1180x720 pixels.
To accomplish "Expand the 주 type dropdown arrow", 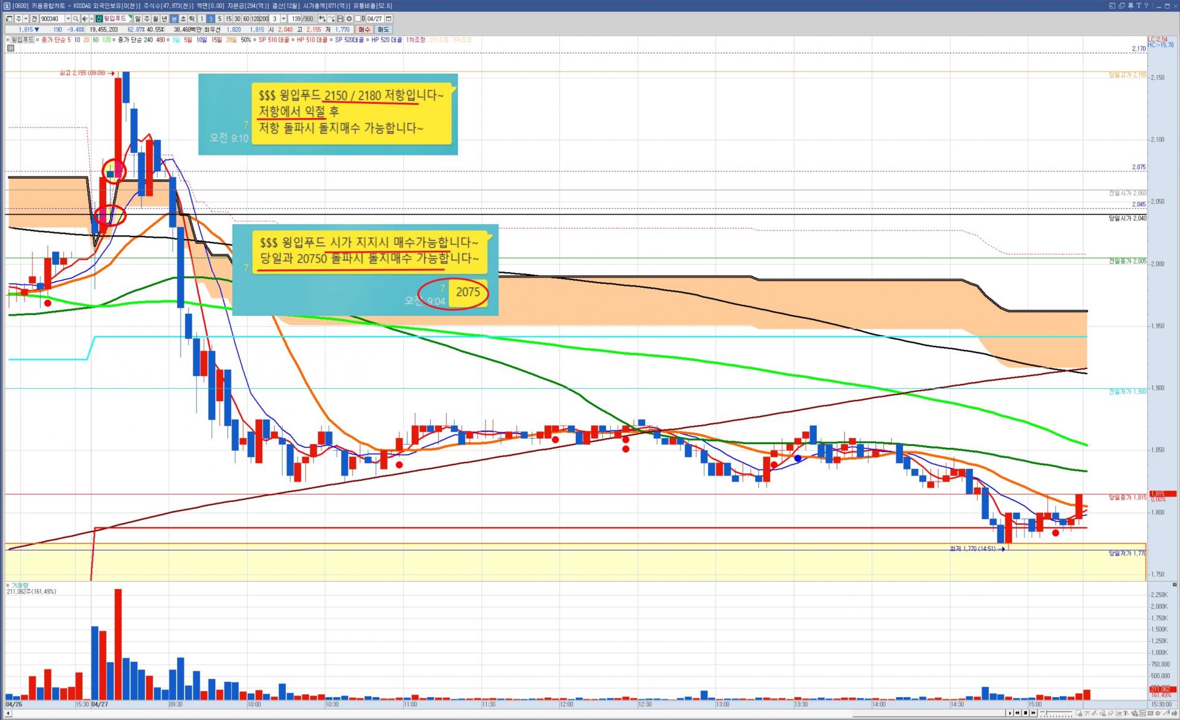I will pyautogui.click(x=26, y=19).
